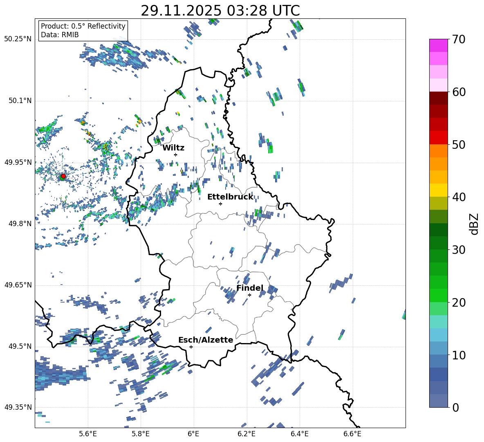Click the 50.25°N latitude label

coord(18,39)
